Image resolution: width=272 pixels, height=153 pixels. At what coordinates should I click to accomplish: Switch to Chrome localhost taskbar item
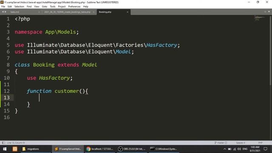tap(100, 149)
